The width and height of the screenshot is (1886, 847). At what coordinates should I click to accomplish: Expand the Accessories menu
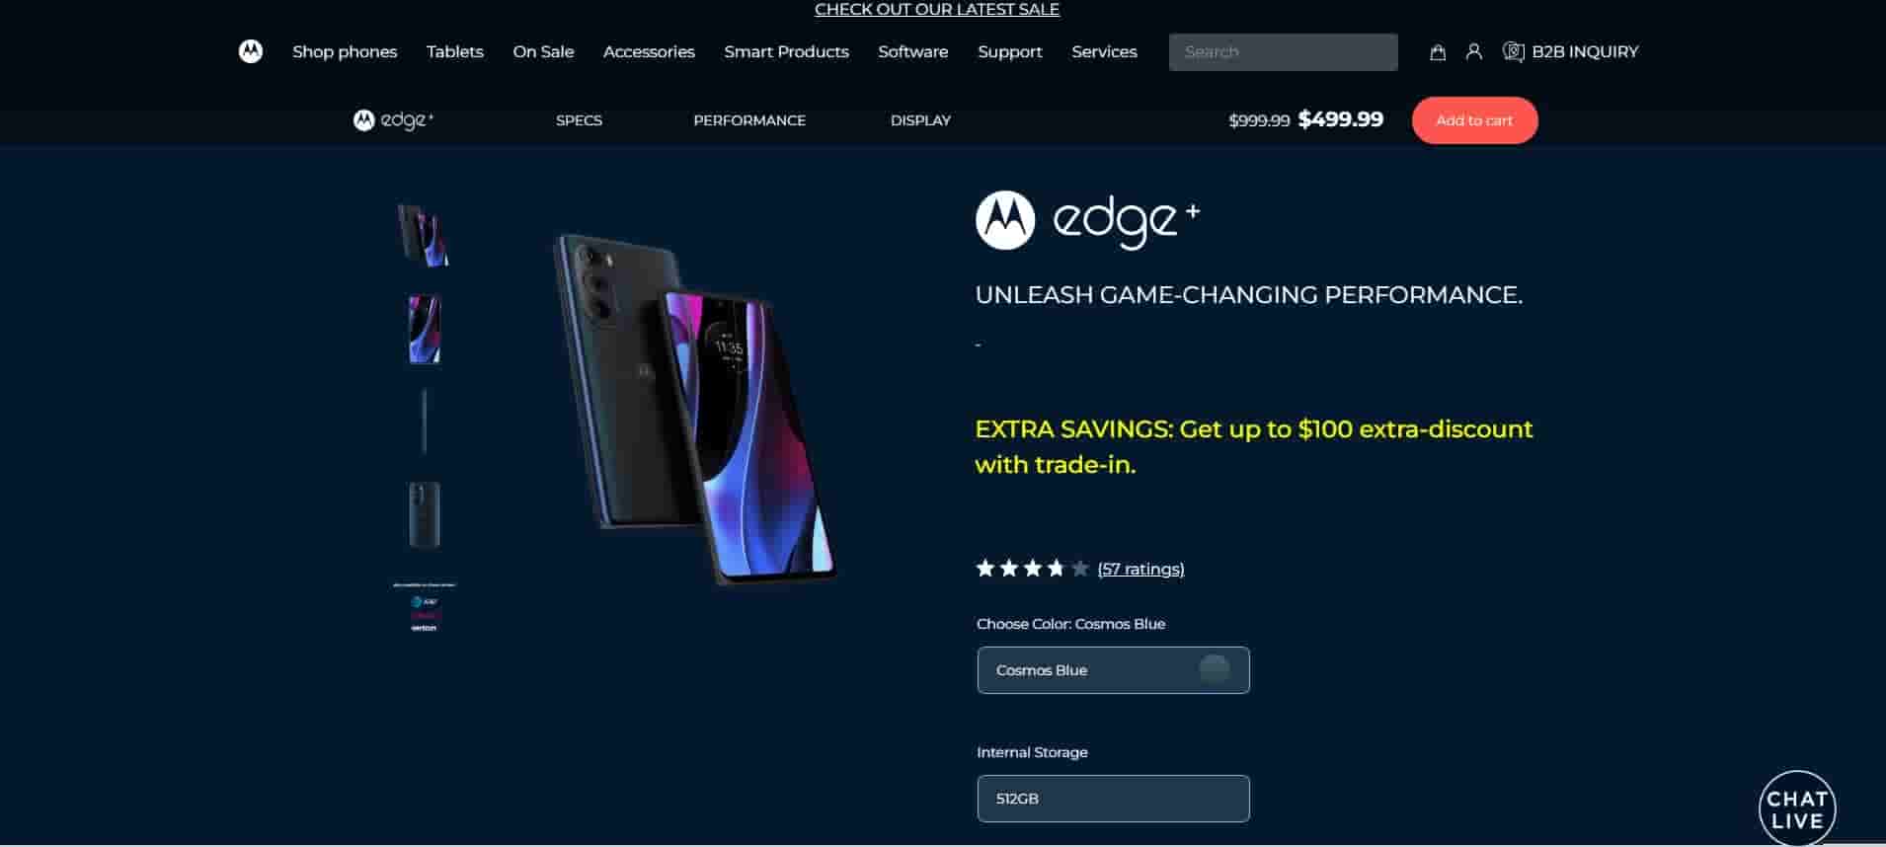[x=649, y=51]
